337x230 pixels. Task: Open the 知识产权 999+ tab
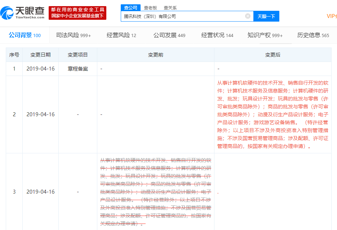click(265, 35)
